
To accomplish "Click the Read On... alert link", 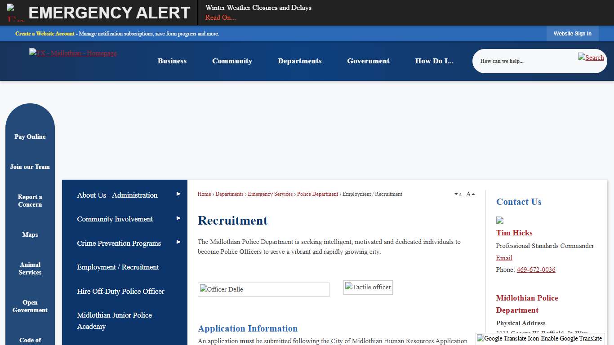I will pyautogui.click(x=220, y=18).
